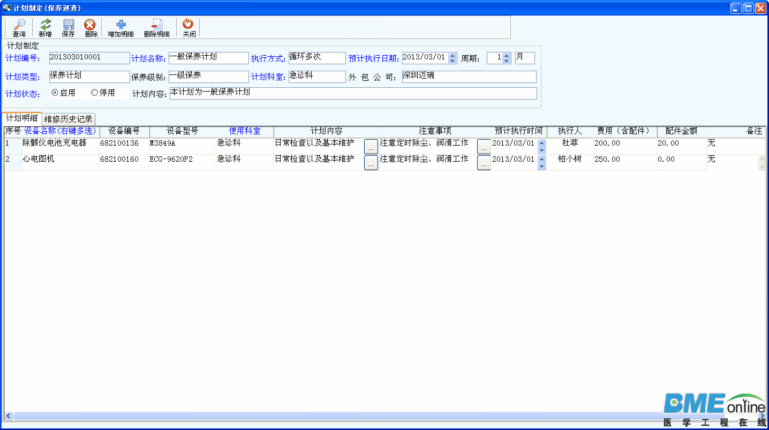Click the 计划编号 field 201303010001

click(x=89, y=58)
